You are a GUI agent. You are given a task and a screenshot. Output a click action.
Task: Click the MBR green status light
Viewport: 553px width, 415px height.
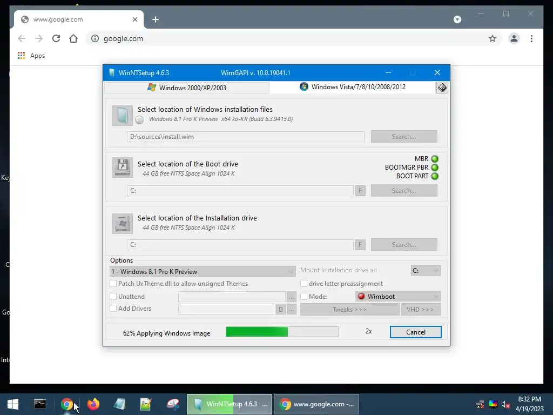[x=435, y=159]
